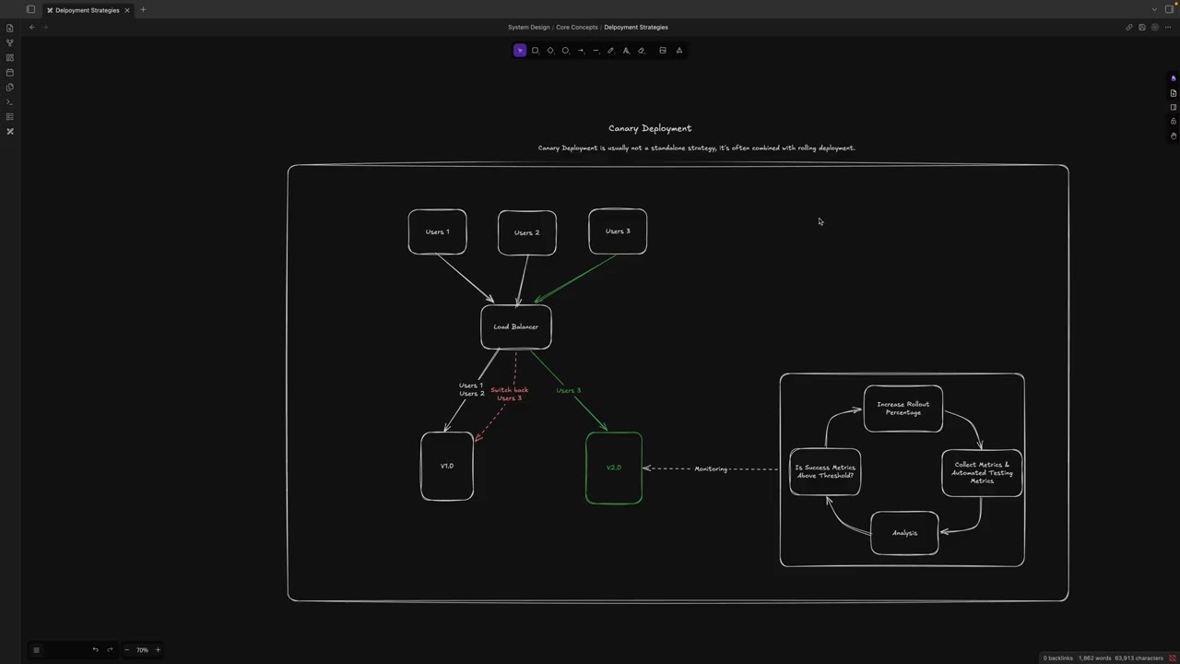Zoom in with the plus button
Screen dimensions: 1180x664
(158, 650)
